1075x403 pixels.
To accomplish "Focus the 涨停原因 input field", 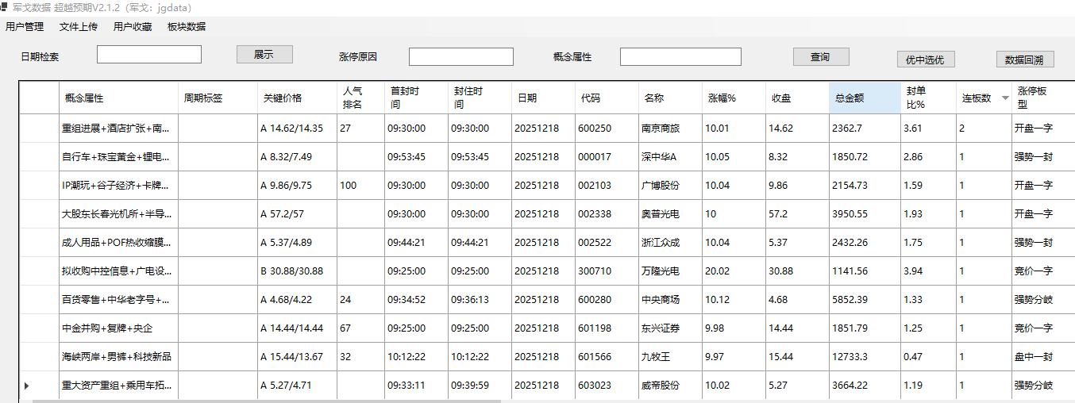I will [x=461, y=57].
